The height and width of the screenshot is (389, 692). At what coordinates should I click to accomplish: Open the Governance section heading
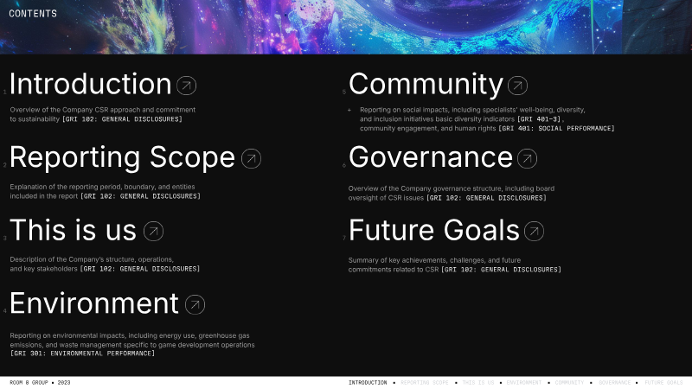tap(430, 158)
